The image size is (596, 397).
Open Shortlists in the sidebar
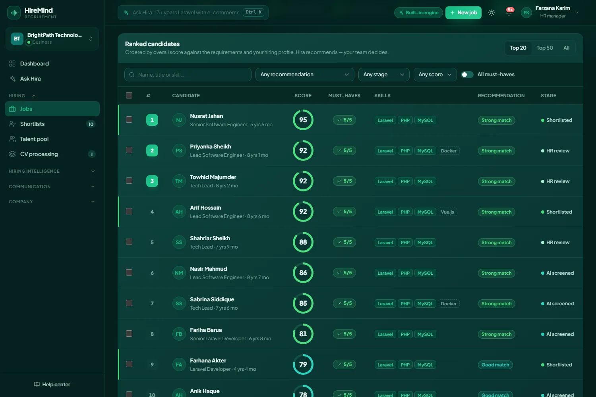(x=52, y=124)
